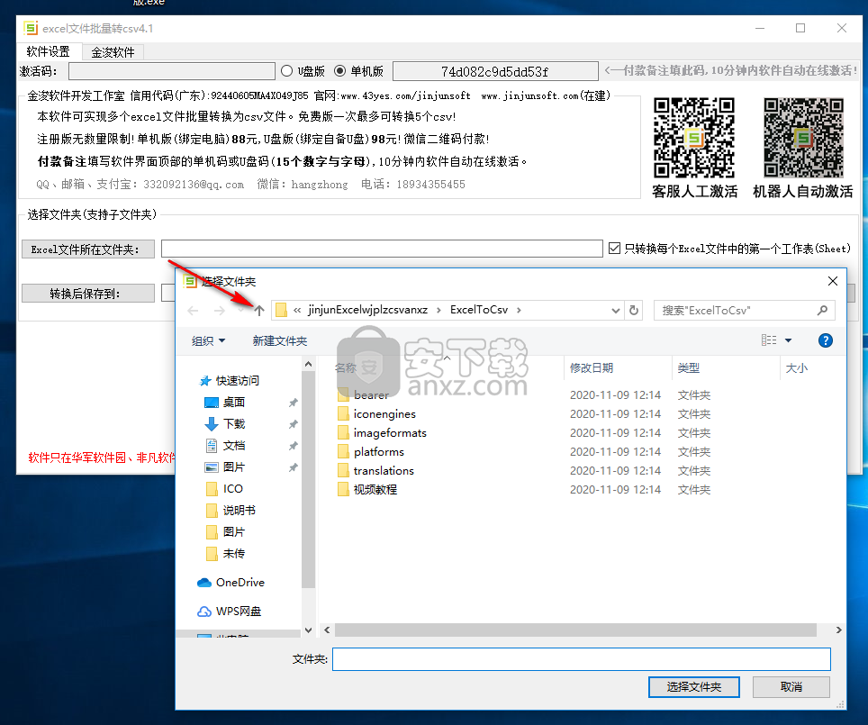Viewport: 868px width, 725px height.
Task: Click 取消 button in dialog
Action: tap(791, 687)
